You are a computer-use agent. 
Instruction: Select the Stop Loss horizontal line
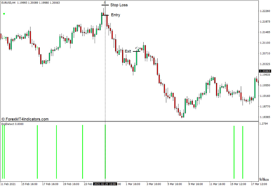pos(105,5)
